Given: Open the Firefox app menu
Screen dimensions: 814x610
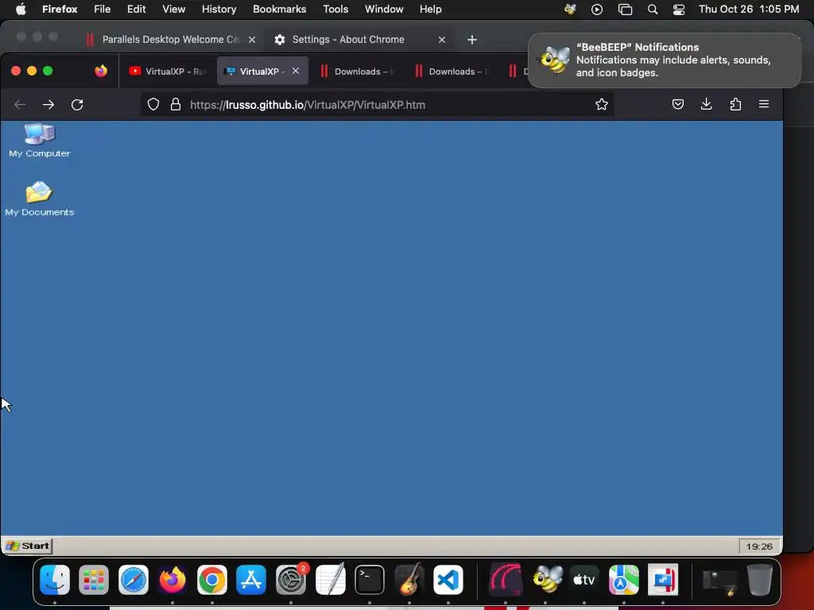Looking at the screenshot, I should click(60, 10).
